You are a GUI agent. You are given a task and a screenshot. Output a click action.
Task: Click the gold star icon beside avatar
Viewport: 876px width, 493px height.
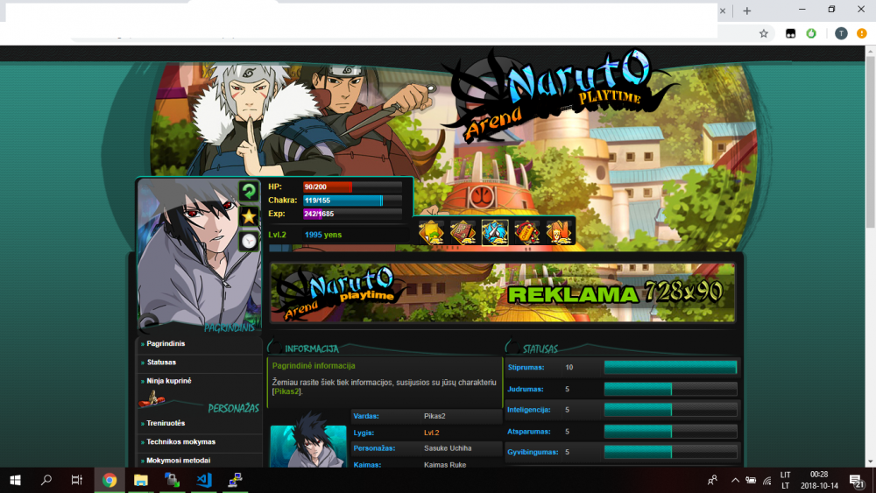(x=249, y=216)
